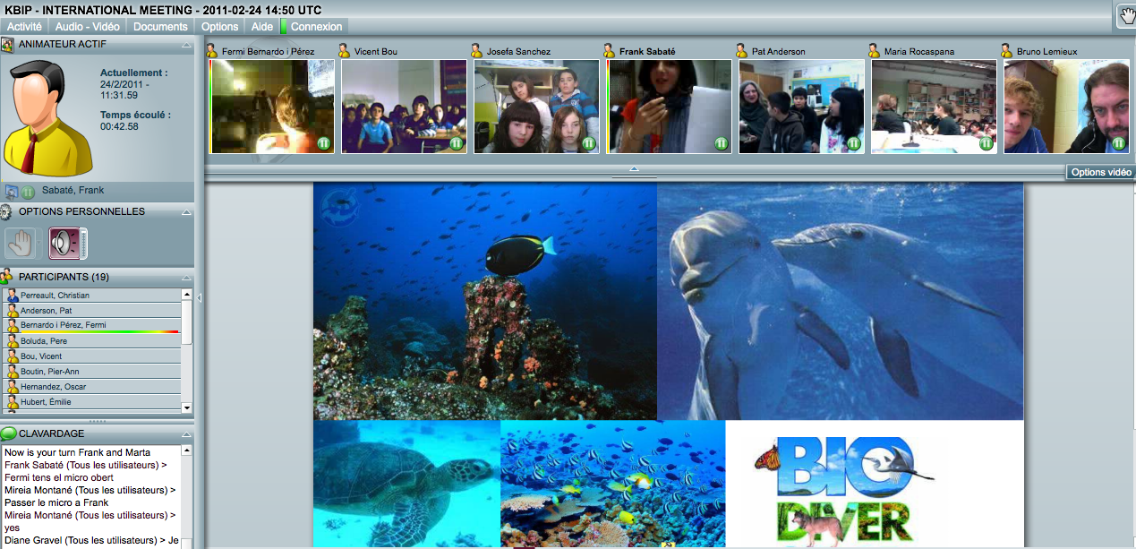
Task: Click the Participants group icon
Action: pos(7,277)
